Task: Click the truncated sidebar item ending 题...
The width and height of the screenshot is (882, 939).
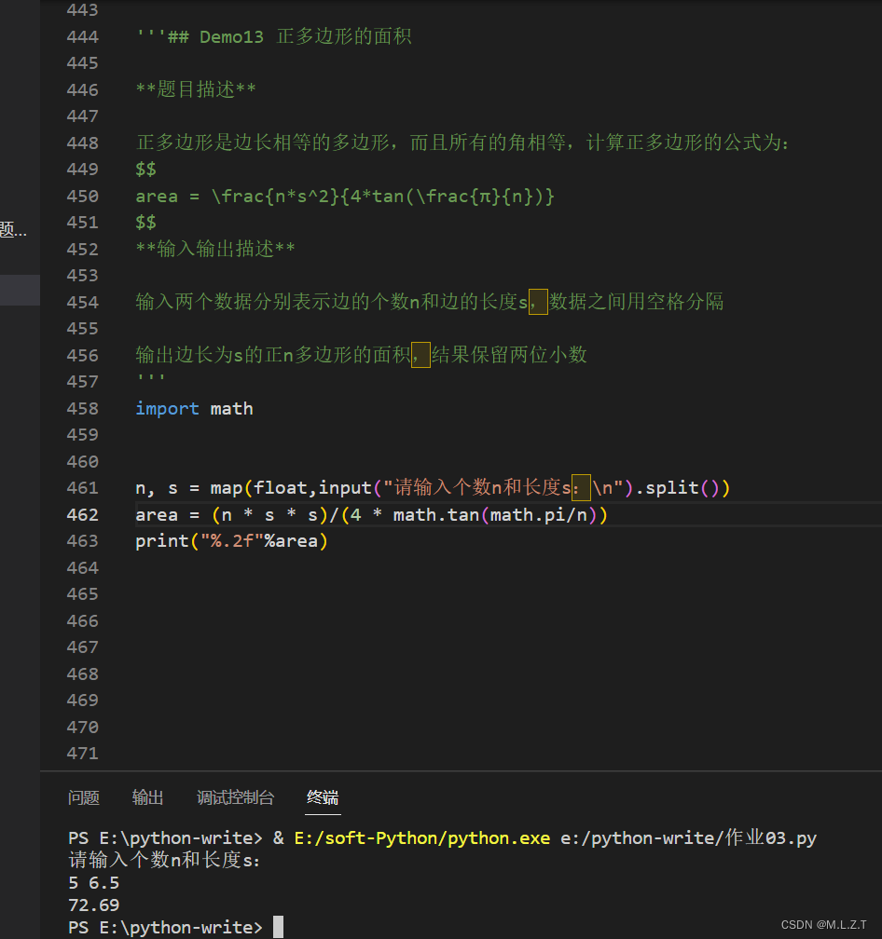Action: [13, 229]
